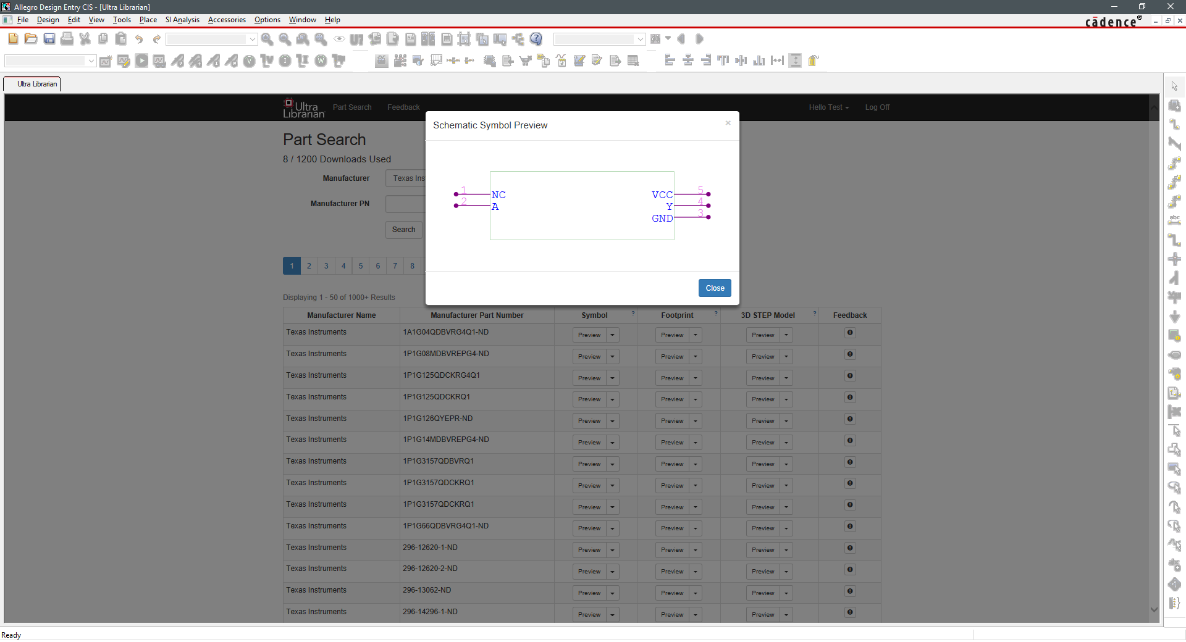Image resolution: width=1186 pixels, height=642 pixels.
Task: Open the Accessories menu
Action: tap(227, 20)
